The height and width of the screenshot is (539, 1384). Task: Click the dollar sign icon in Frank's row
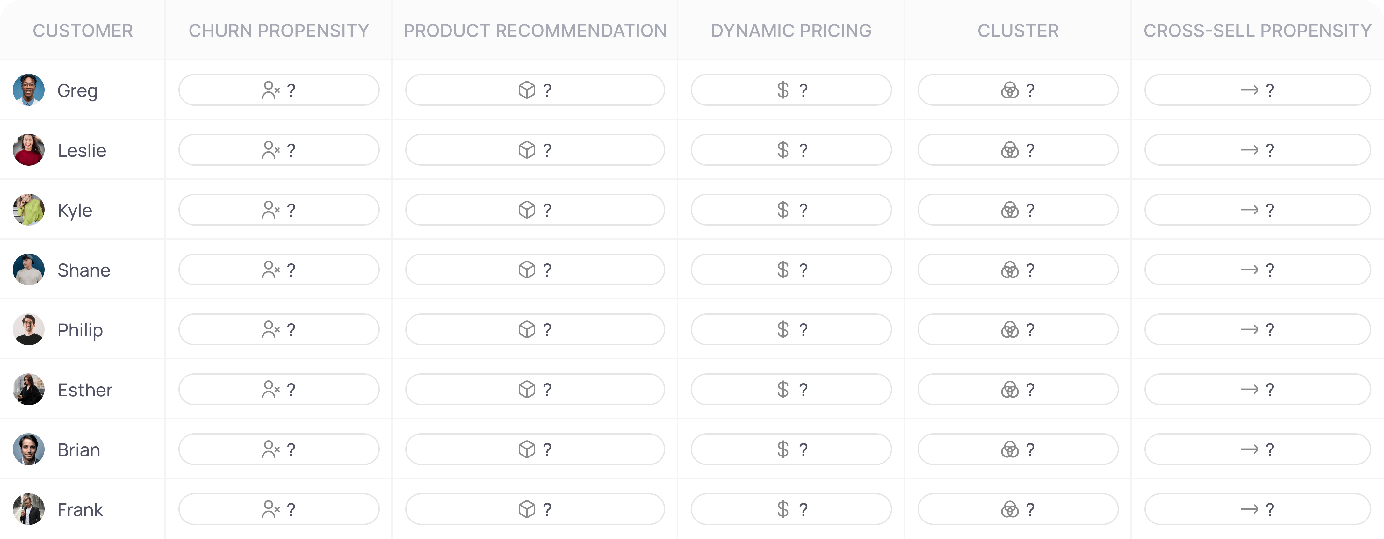pyautogui.click(x=783, y=509)
